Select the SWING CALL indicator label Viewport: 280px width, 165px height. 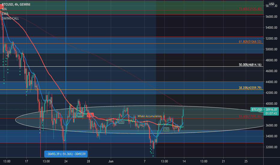[10, 18]
